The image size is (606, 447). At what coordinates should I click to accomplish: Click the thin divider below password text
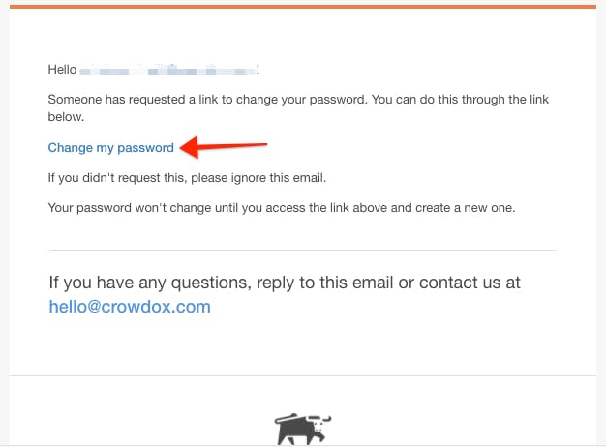click(302, 250)
